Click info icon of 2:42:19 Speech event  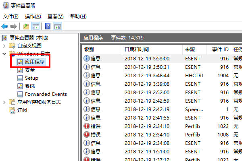[x=87, y=109]
